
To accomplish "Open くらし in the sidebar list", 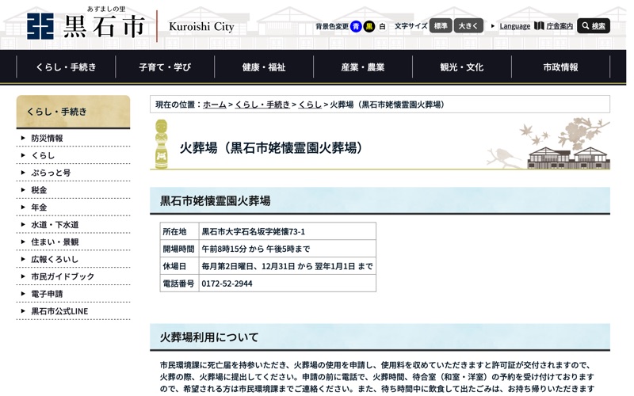I will tap(43, 155).
